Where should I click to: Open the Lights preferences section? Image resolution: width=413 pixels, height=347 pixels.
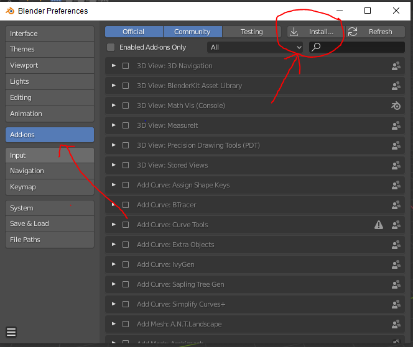tap(50, 81)
